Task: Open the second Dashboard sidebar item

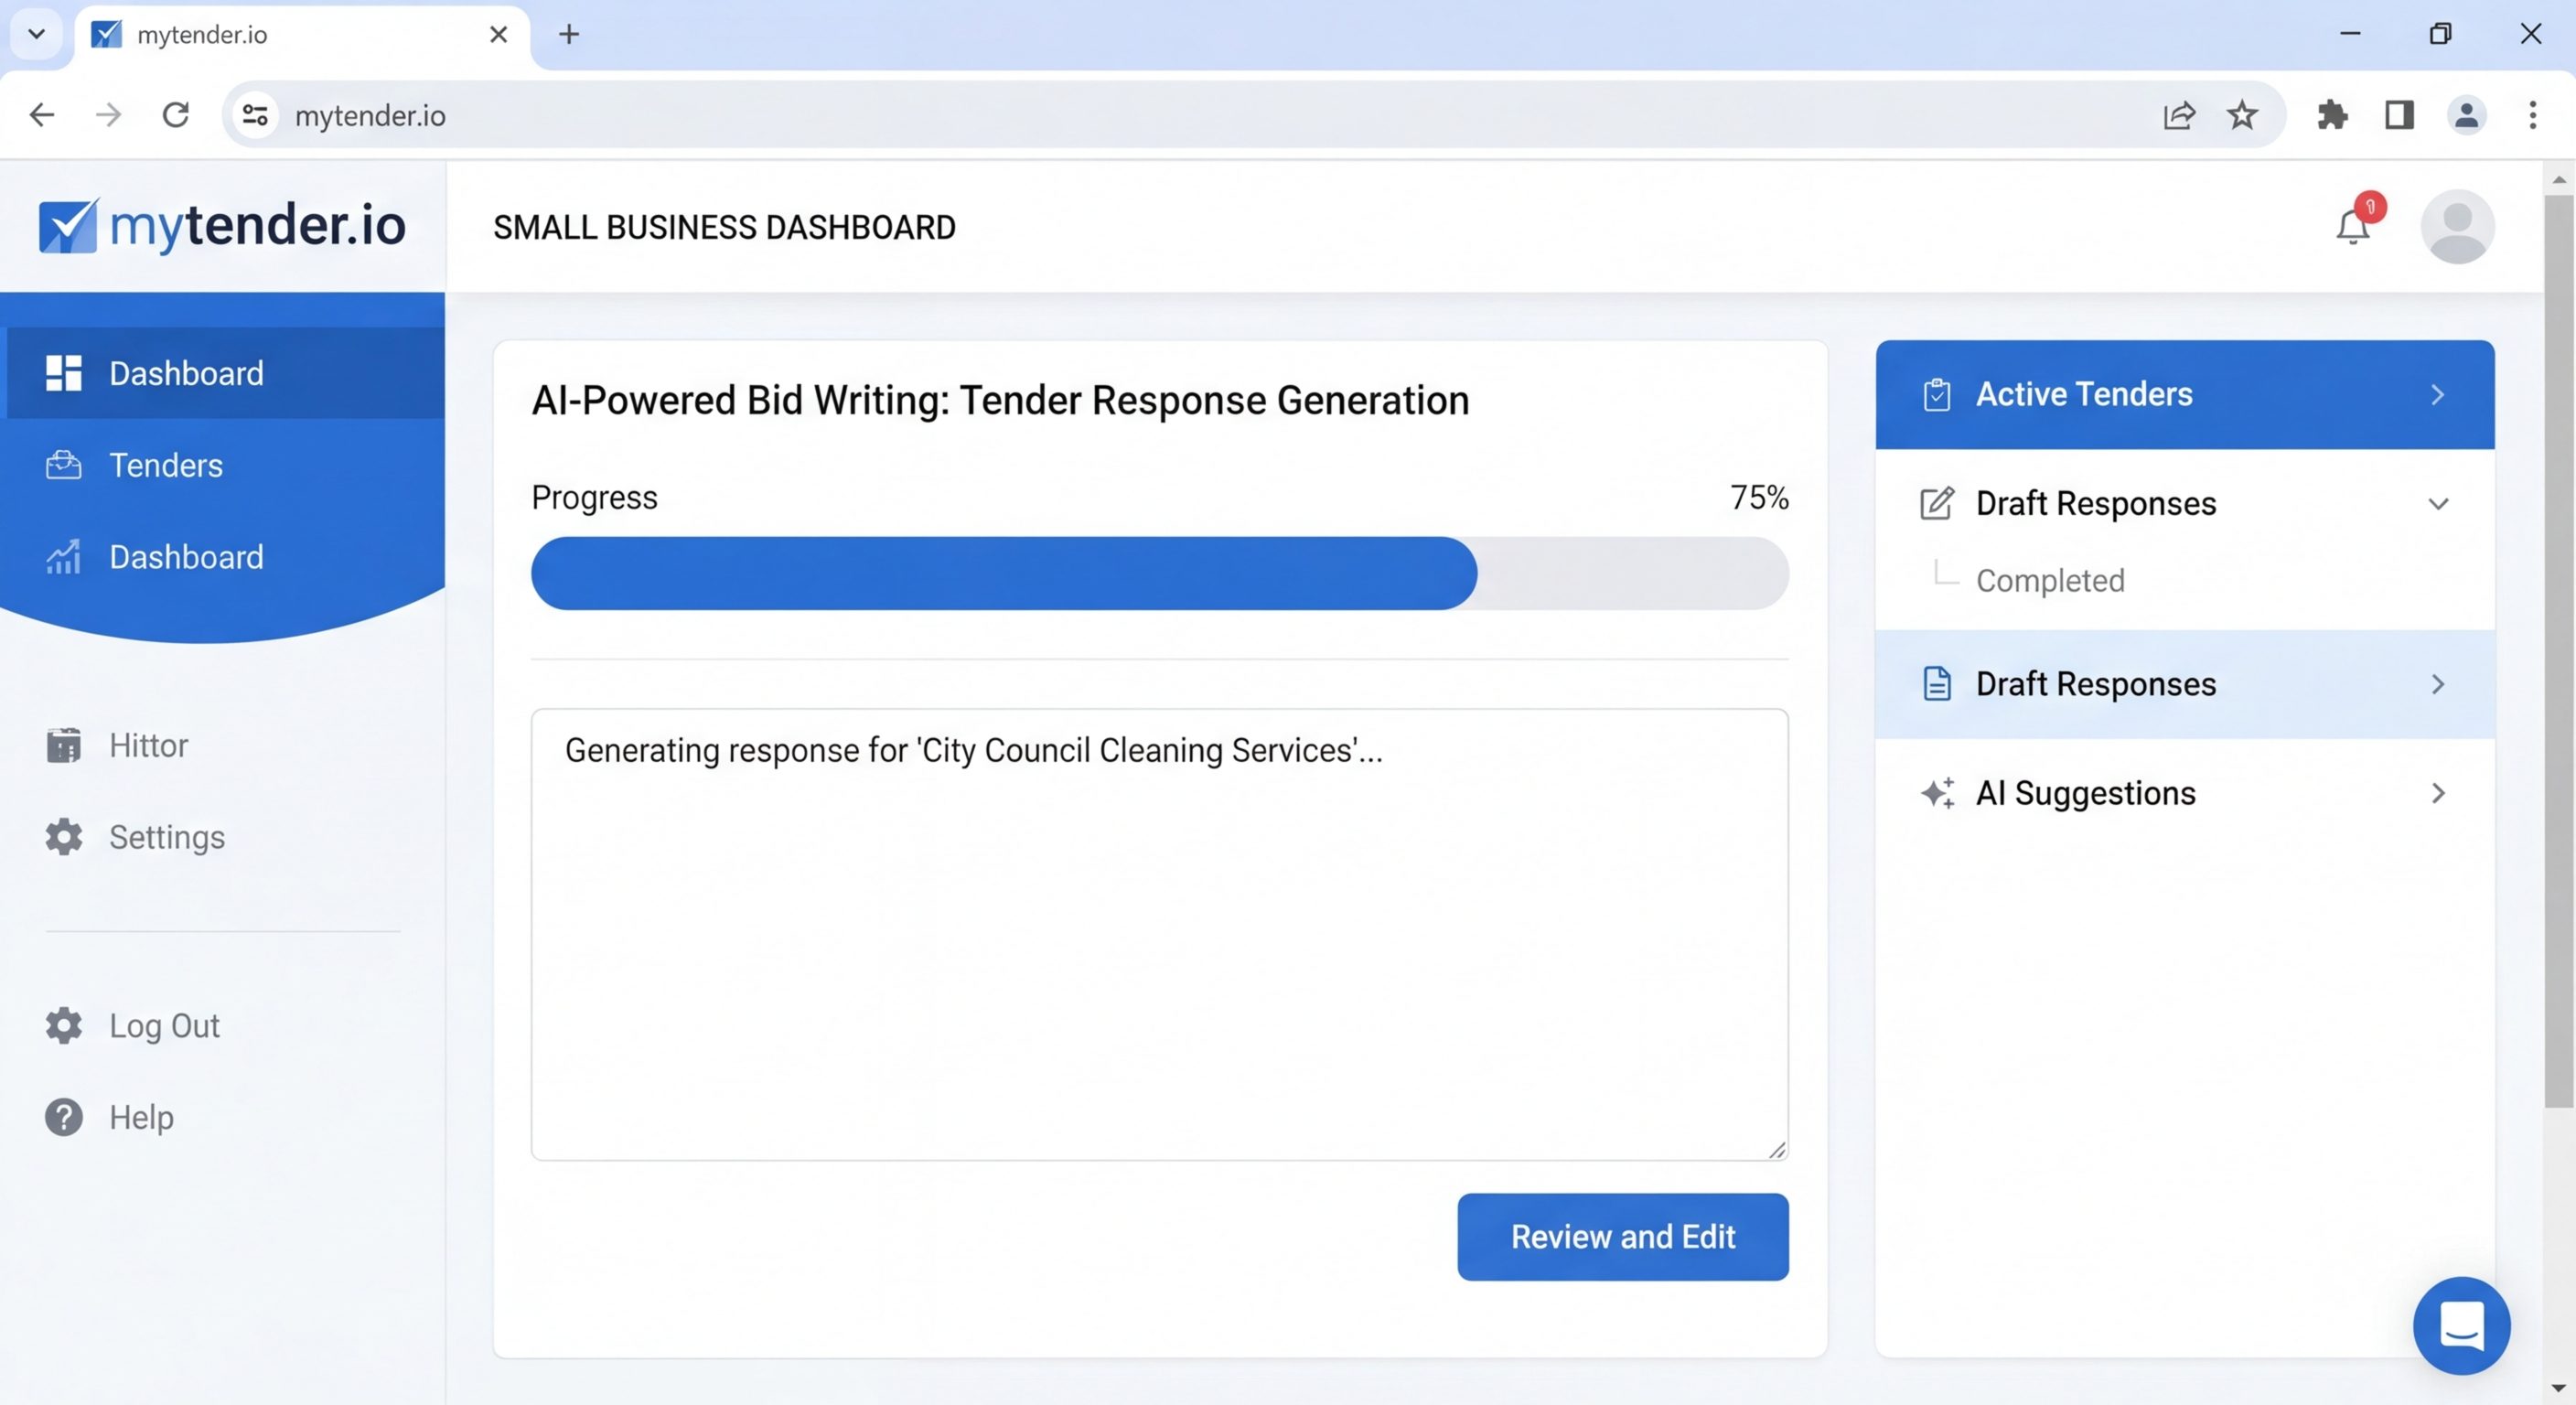Action: [222, 557]
